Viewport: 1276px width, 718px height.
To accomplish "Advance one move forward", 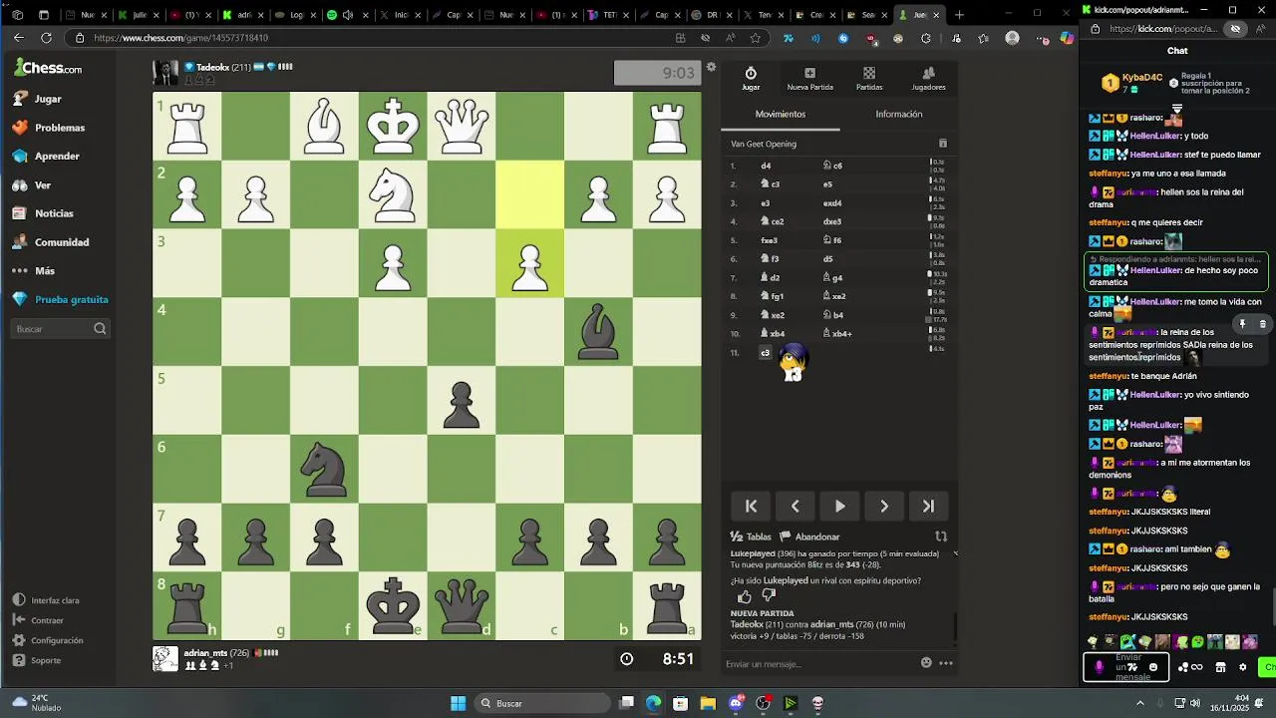I will point(884,507).
